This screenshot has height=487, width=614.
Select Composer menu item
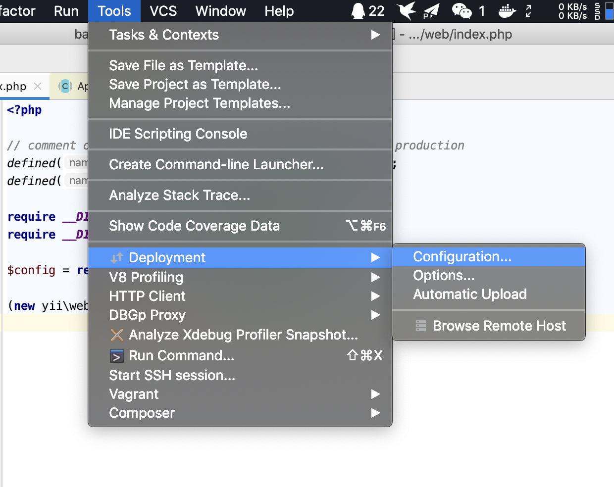[240, 413]
